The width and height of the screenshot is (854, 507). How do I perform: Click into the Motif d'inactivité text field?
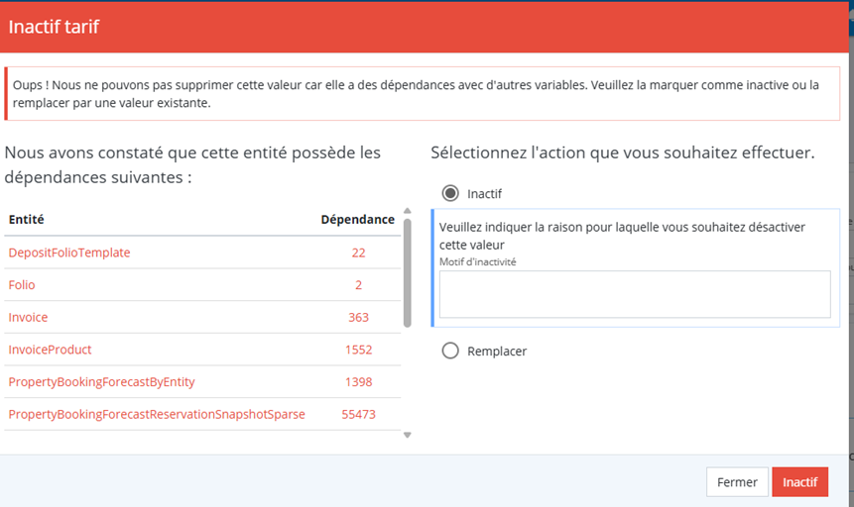coord(634,294)
